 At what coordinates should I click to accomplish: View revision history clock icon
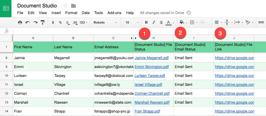tap(189, 13)
